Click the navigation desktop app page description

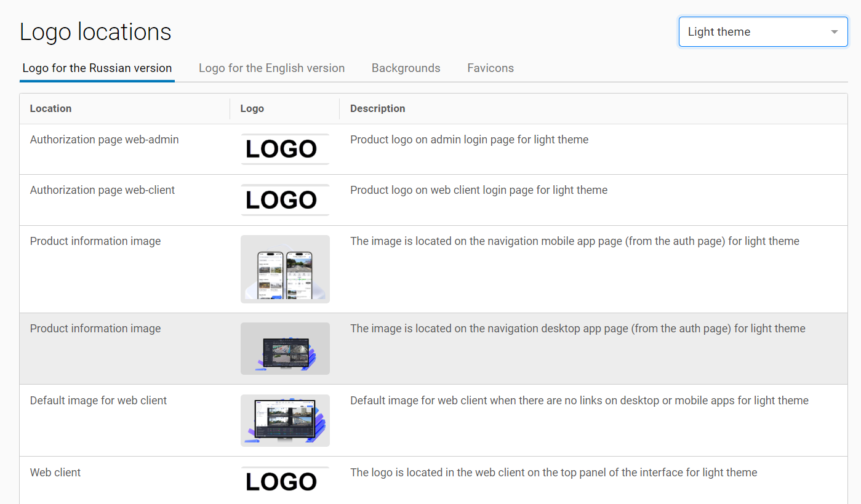[x=577, y=329]
